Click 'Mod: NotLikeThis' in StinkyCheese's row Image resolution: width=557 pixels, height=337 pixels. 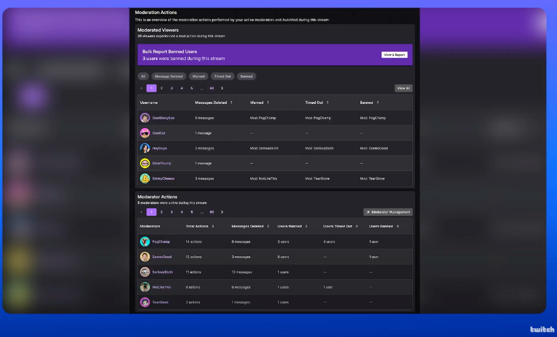(264, 178)
